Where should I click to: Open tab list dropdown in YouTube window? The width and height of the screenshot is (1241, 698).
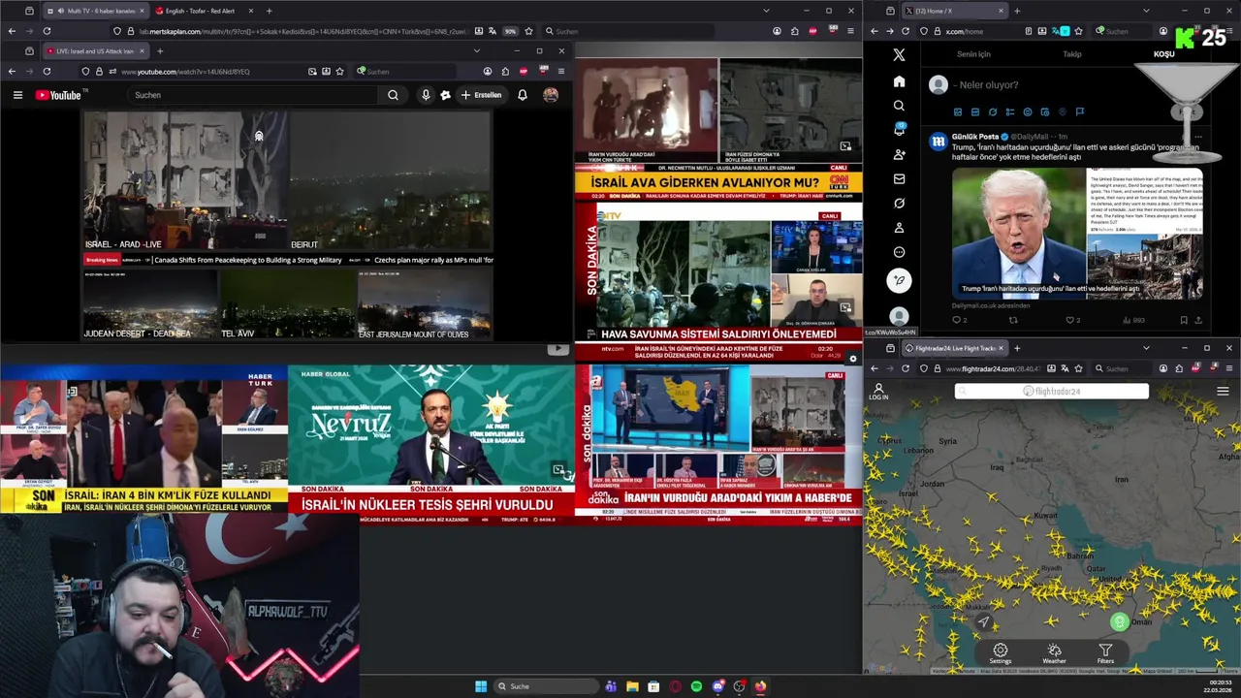476,50
